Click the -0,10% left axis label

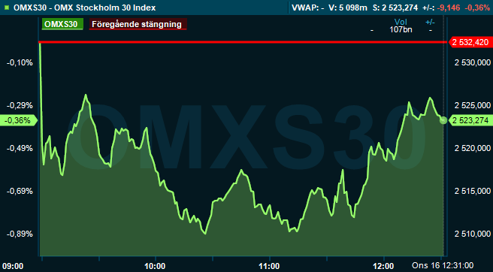pos(20,63)
